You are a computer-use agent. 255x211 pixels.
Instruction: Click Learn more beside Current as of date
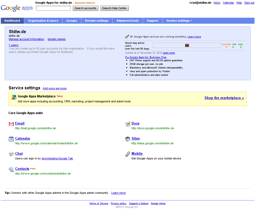coord(169,53)
